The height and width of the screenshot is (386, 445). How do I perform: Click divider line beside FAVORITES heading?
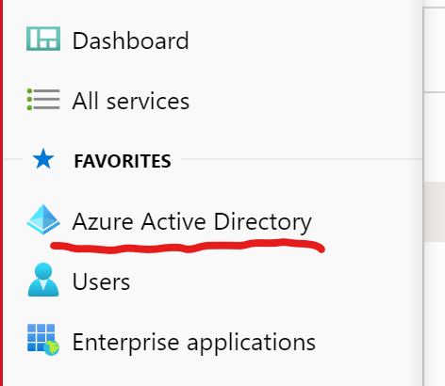coord(302,159)
